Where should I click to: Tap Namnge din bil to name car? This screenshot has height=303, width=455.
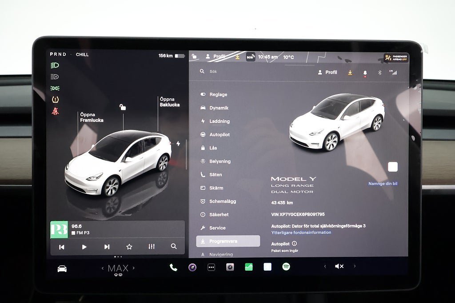coord(383,184)
